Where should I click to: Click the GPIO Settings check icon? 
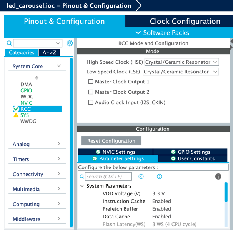pos(173,152)
